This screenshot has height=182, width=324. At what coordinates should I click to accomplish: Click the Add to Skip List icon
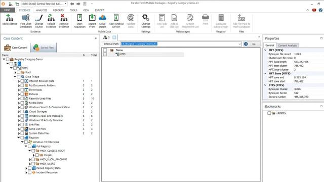click(x=174, y=18)
